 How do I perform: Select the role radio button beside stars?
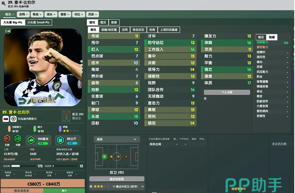(x=91, y=186)
